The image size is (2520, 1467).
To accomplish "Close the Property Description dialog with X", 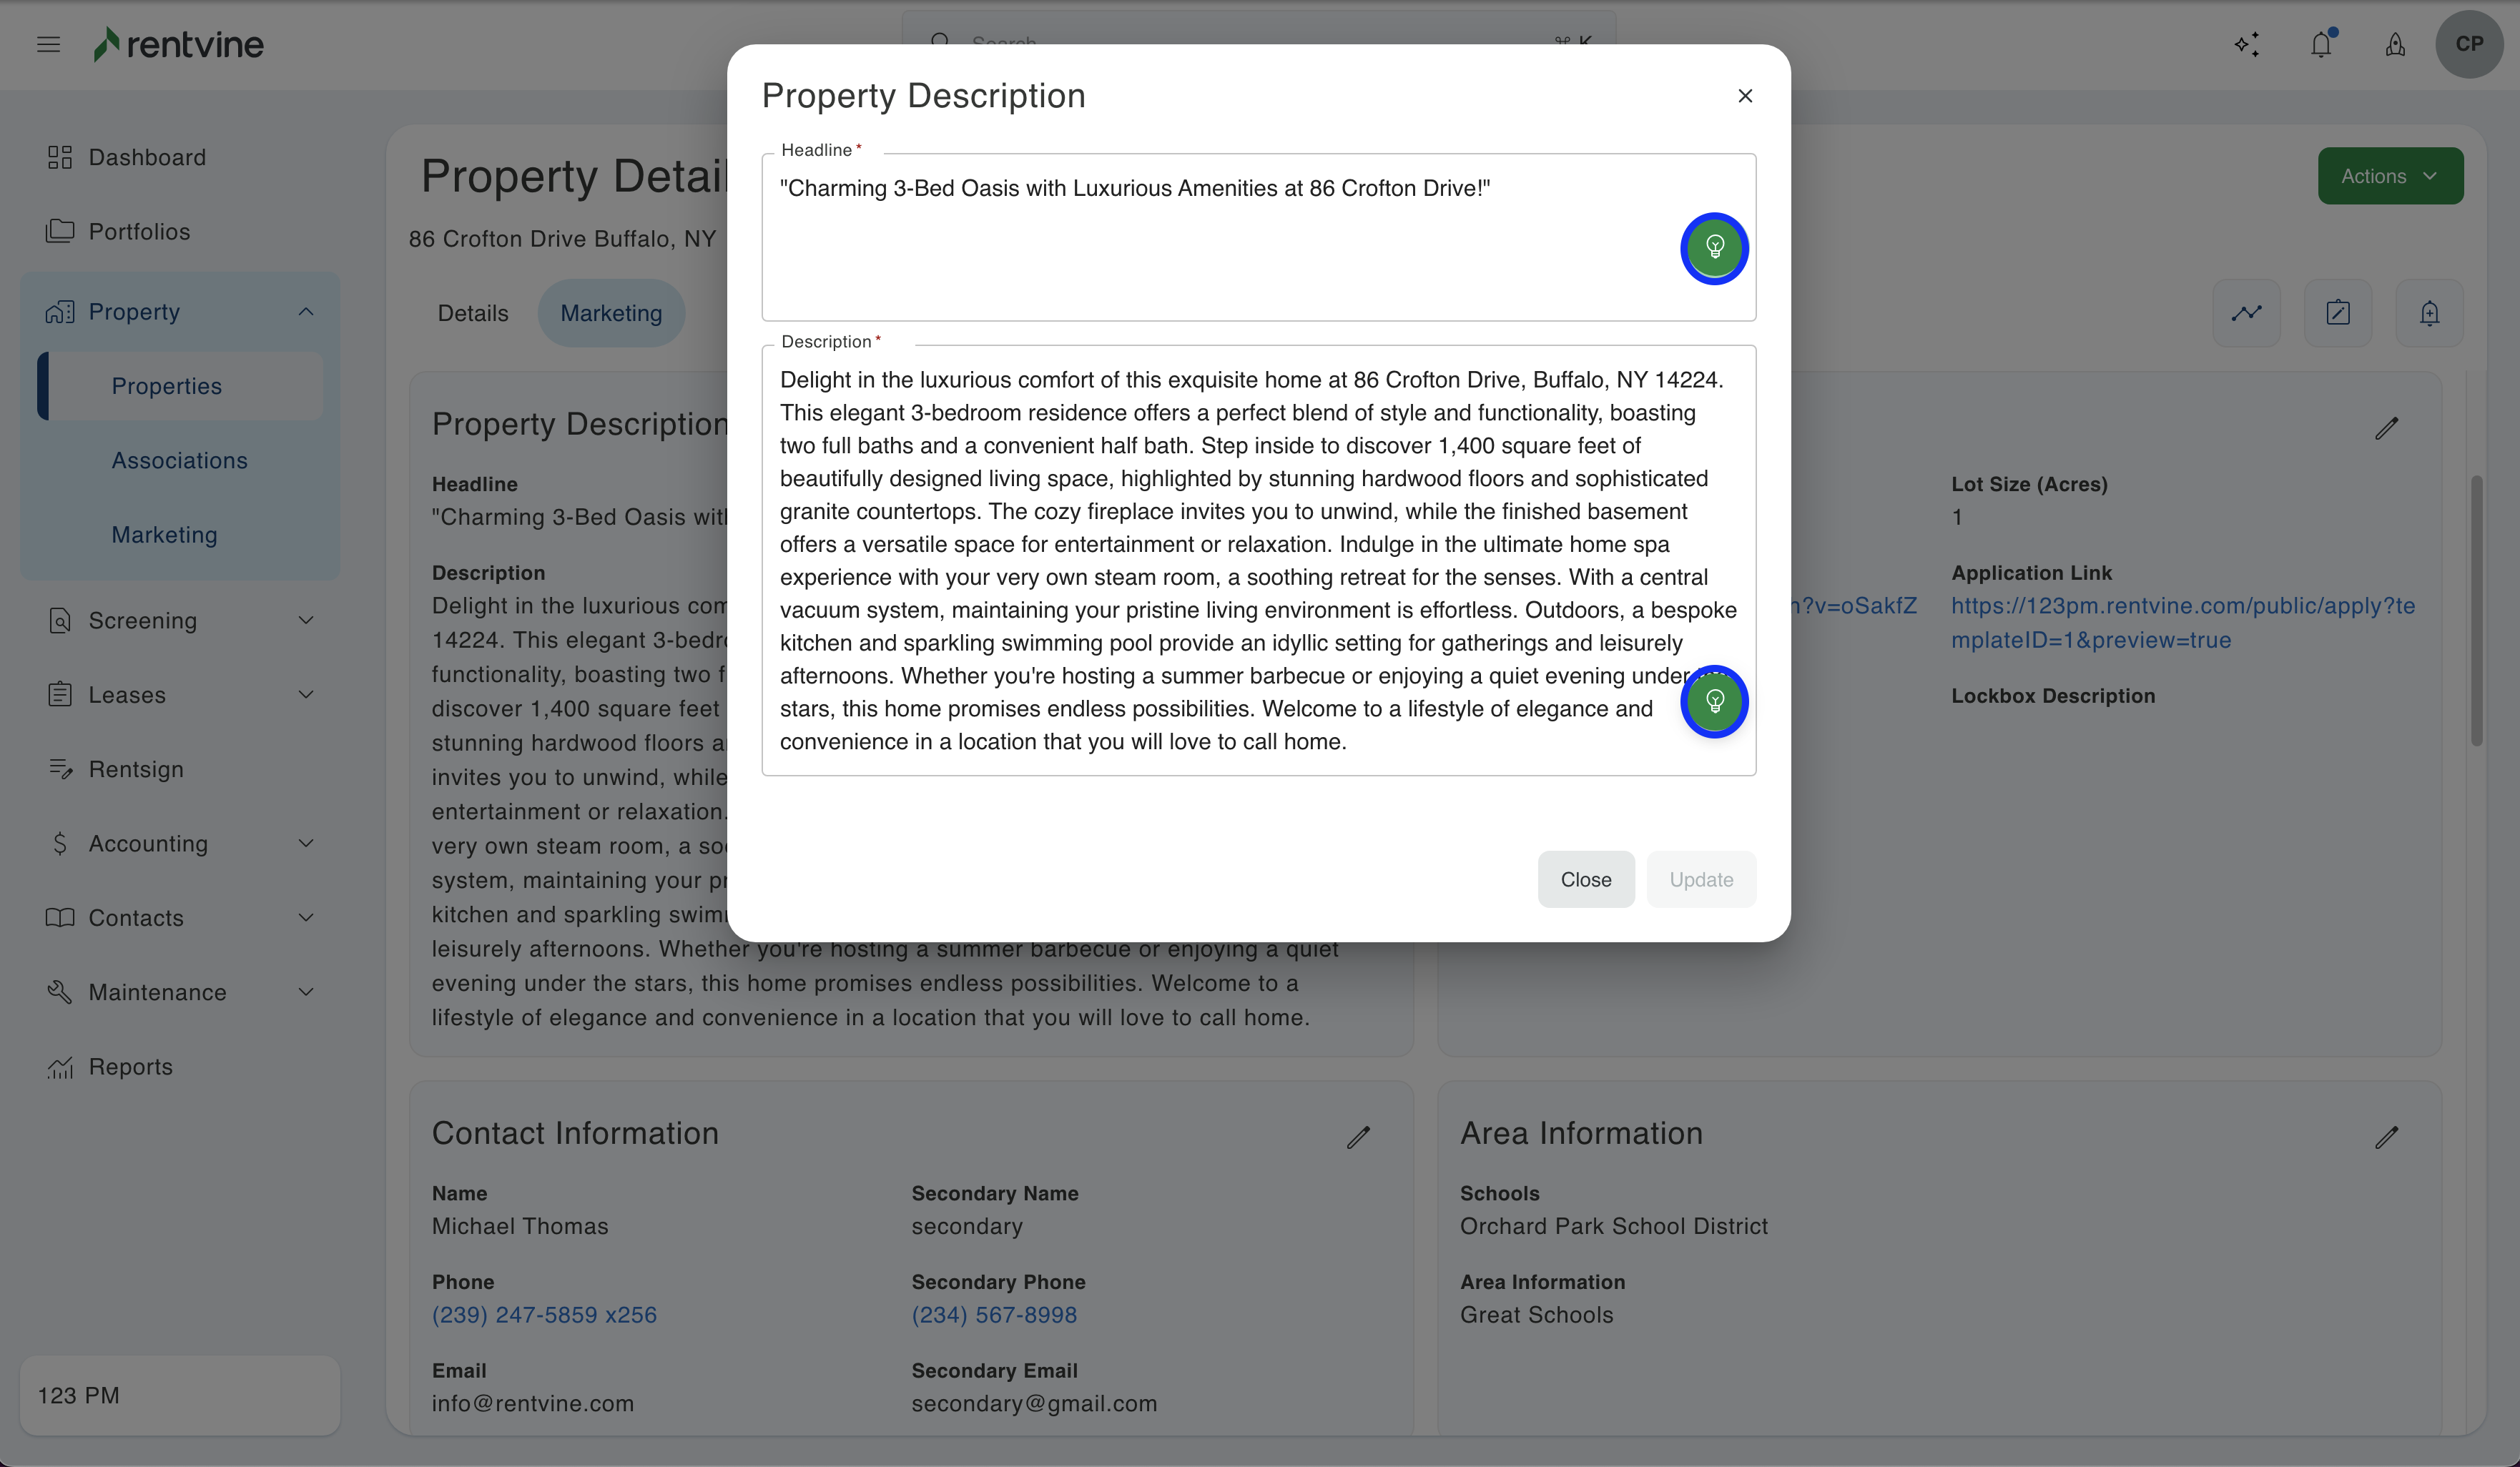I will coord(1745,96).
